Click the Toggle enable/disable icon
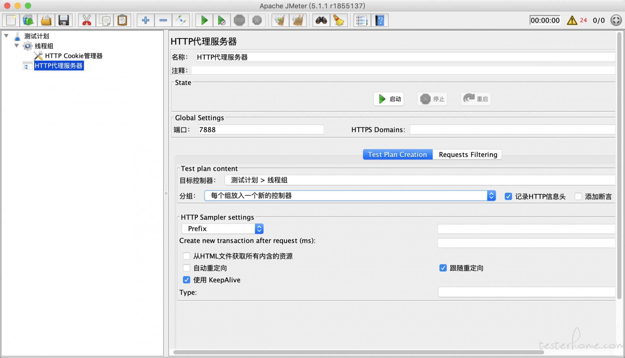The image size is (625, 358). (x=181, y=21)
